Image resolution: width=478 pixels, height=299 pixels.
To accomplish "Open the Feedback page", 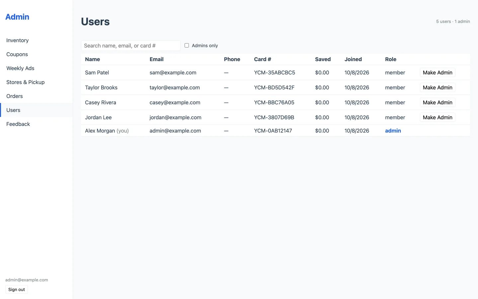I will (37, 124).
